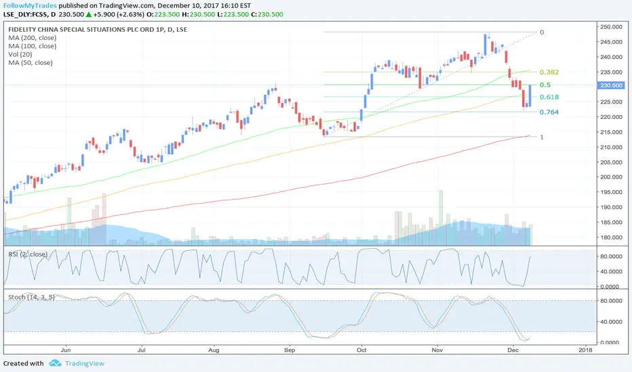The width and height of the screenshot is (632, 372).
Task: Select the MA (50, close) indicator label
Action: coord(31,63)
